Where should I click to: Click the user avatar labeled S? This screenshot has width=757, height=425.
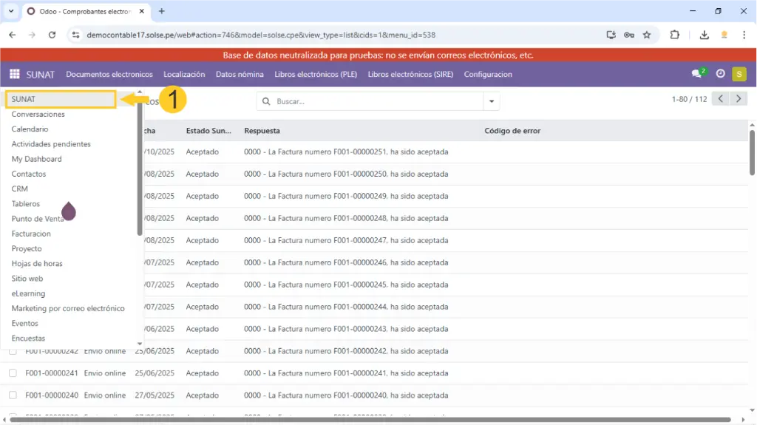739,74
